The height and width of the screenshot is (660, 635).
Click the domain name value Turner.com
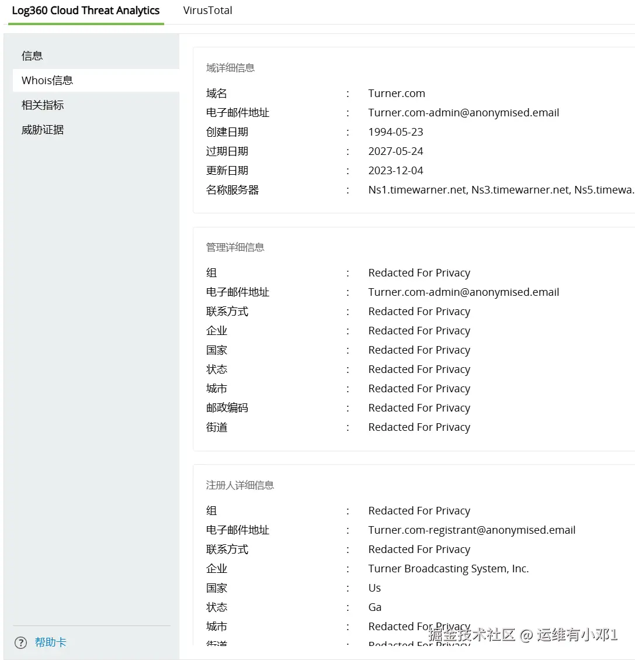397,94
